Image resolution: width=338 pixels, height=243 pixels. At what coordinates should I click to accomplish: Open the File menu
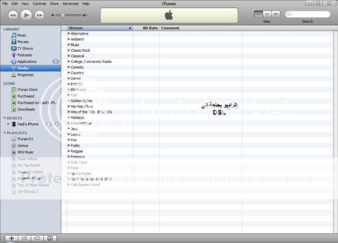tap(5, 4)
